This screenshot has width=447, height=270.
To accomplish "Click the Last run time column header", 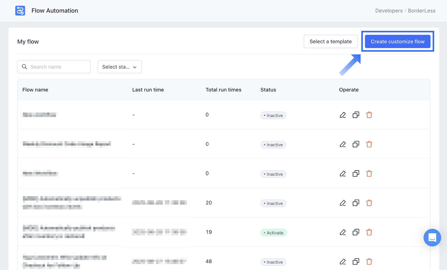I will [148, 90].
